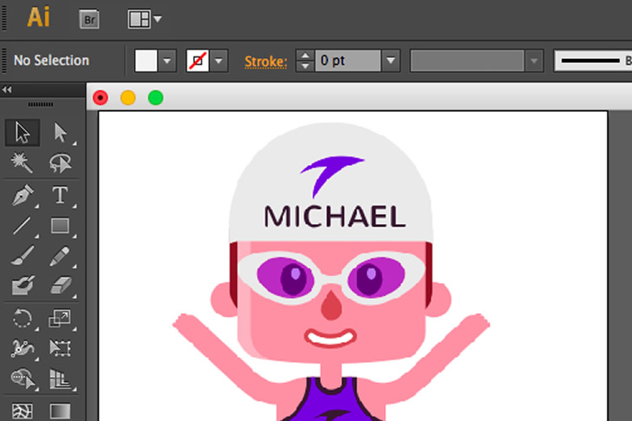The width and height of the screenshot is (632, 421).
Task: Click the purple logo on the cap
Action: (x=330, y=176)
